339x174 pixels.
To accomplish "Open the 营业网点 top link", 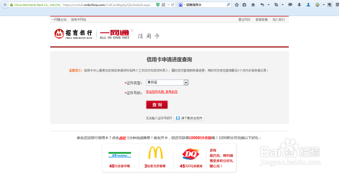I will (x=244, y=20).
